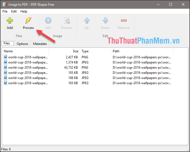Select file name in the 185 KB row
This screenshot has width=190, height=152.
(x=28, y=73)
